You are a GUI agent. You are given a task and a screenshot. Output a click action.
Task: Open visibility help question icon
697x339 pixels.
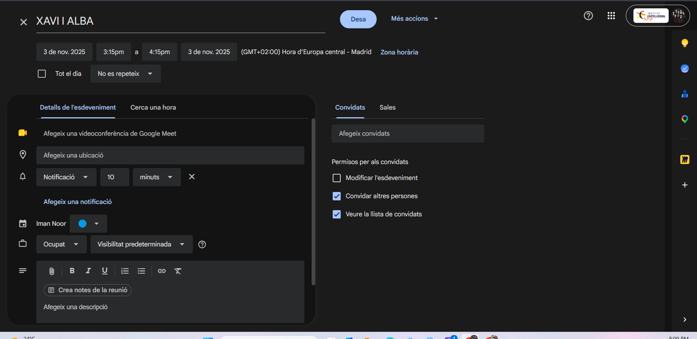coord(202,245)
